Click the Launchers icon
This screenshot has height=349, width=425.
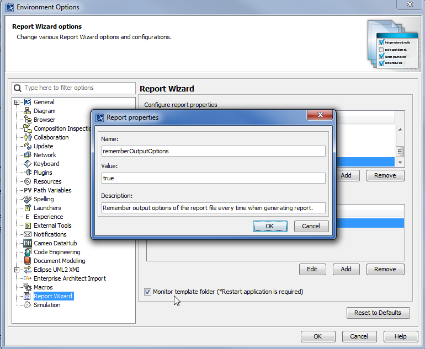point(28,208)
